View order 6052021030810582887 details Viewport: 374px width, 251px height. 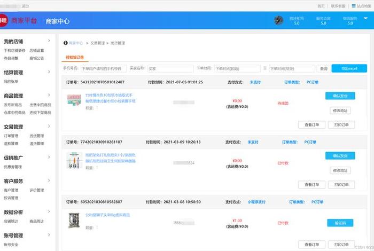coord(311,245)
